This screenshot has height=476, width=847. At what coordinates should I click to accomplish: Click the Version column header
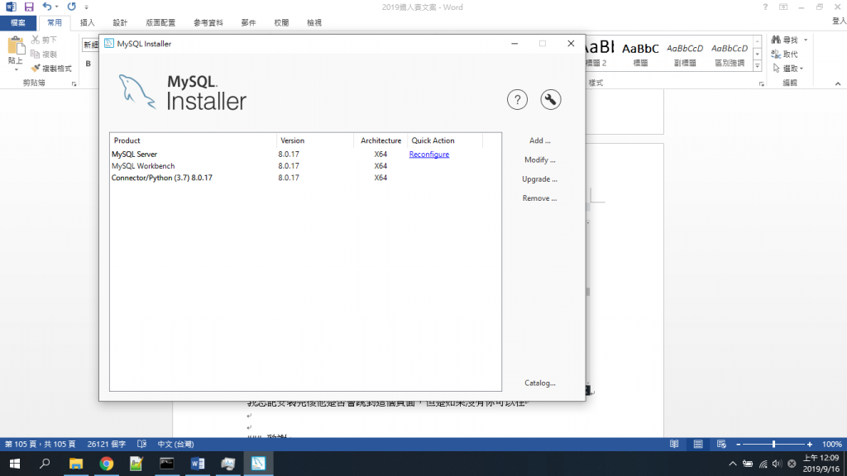coord(315,140)
